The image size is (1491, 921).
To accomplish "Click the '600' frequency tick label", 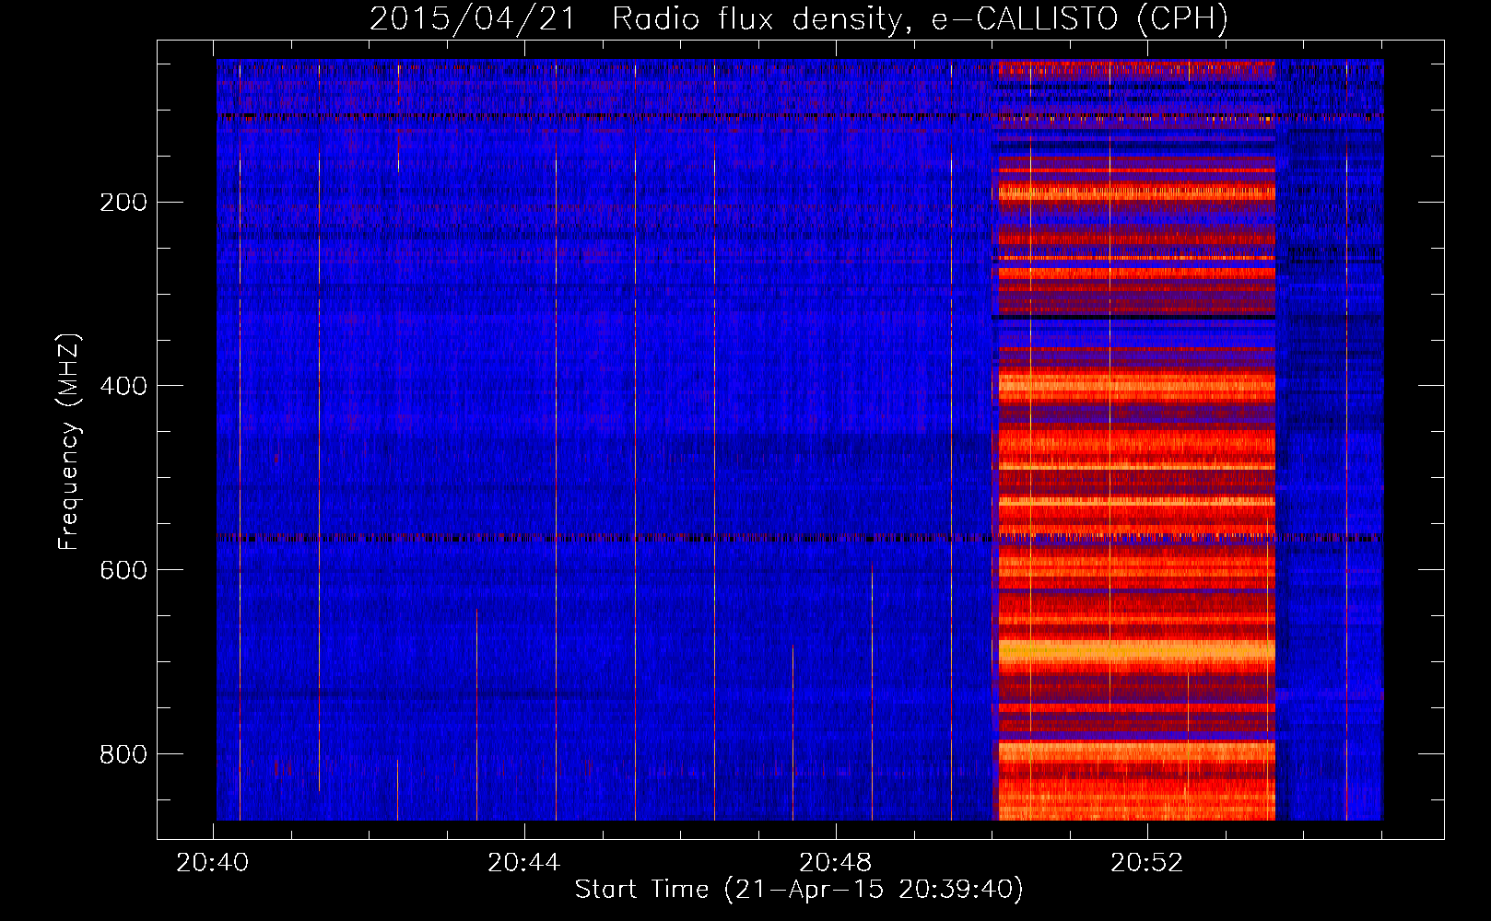I will tap(123, 570).
